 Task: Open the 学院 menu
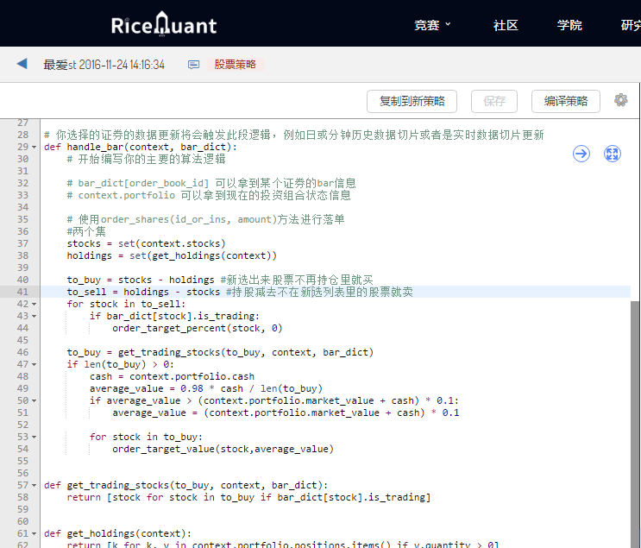click(x=569, y=25)
